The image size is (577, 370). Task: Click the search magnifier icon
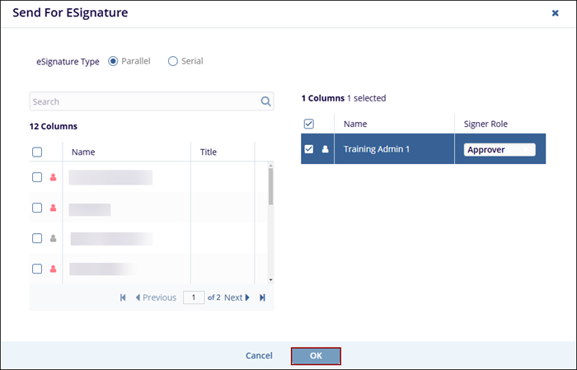pyautogui.click(x=265, y=102)
